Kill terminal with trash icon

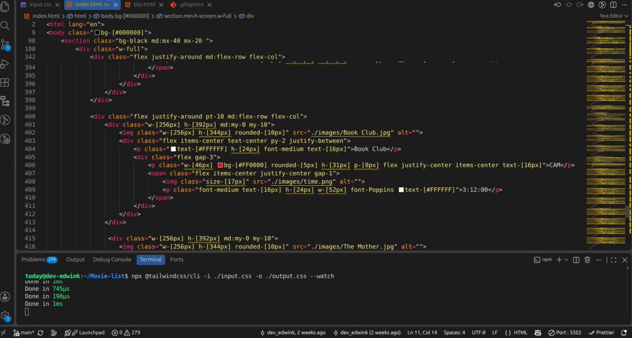(587, 260)
